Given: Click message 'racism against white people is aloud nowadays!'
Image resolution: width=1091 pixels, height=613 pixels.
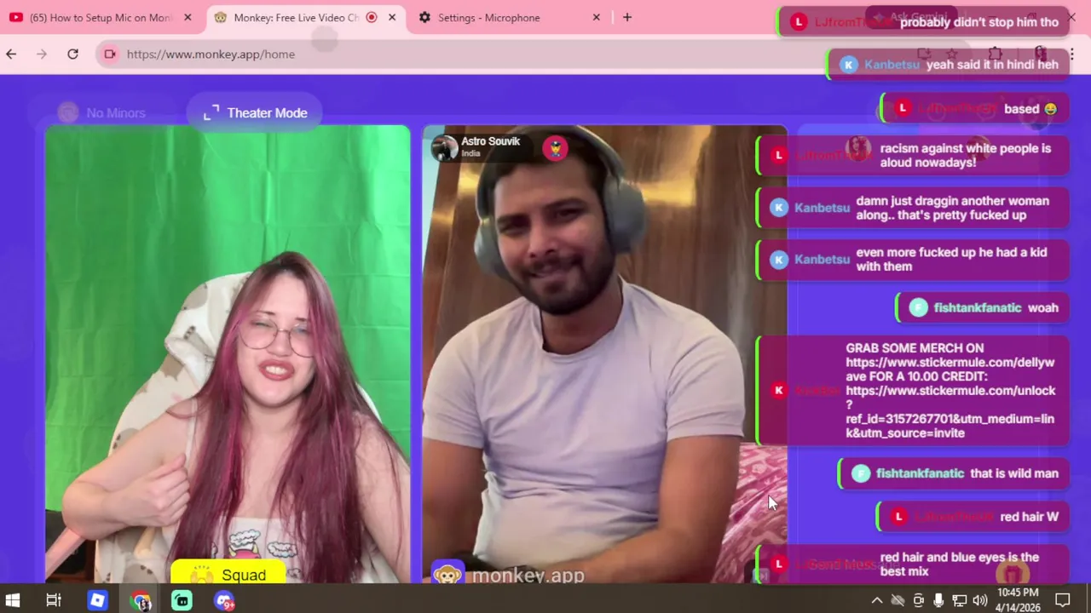Looking at the screenshot, I should pyautogui.click(x=966, y=155).
